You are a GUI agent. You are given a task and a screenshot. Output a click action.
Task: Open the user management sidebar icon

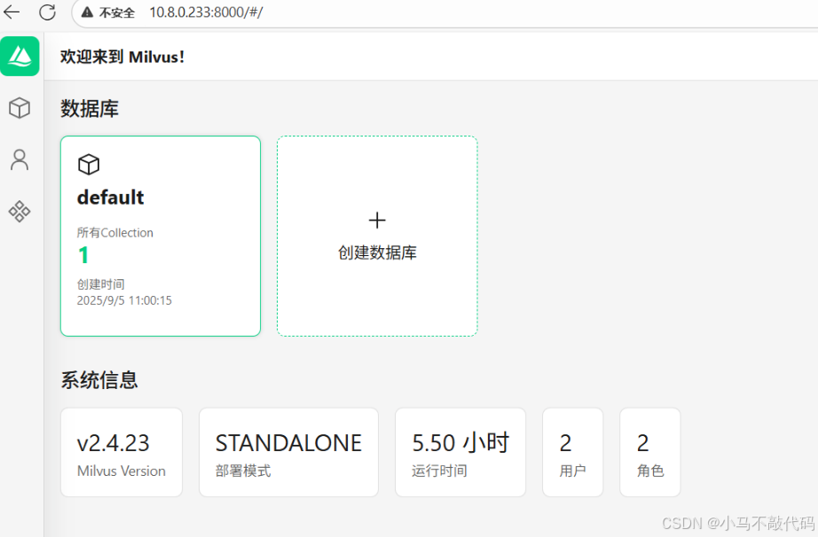tap(20, 159)
